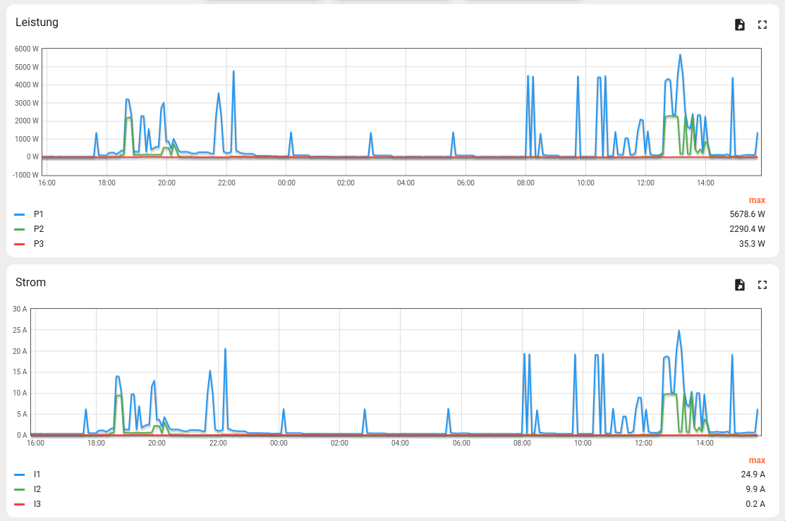Expand Strom chart to fullscreen

pos(762,285)
